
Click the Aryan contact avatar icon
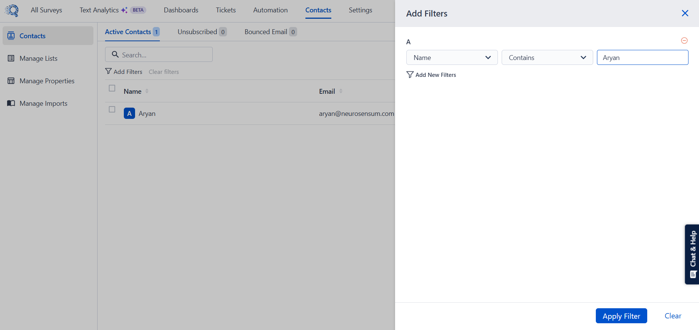(129, 113)
